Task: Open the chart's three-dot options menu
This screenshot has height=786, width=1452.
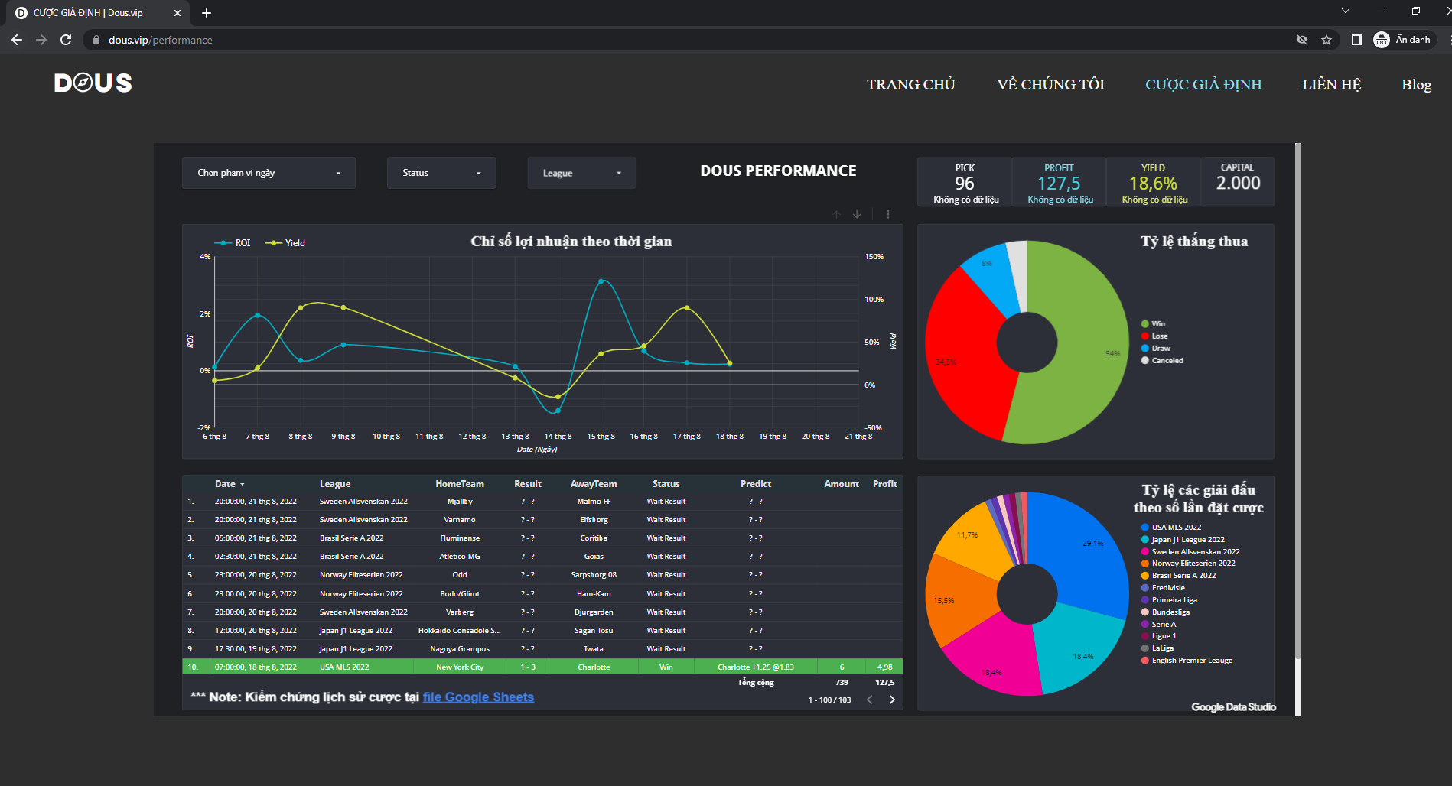Action: (x=887, y=215)
